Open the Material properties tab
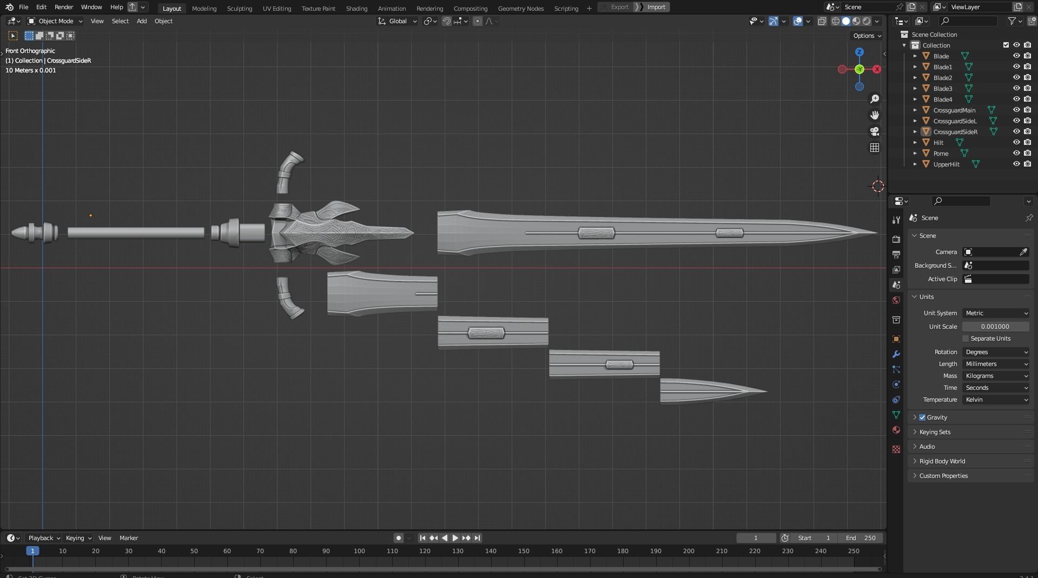The image size is (1038, 578). (896, 430)
